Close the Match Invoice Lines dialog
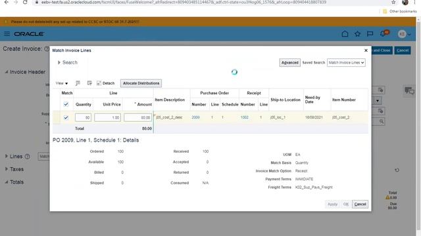The image size is (421, 236). pyautogui.click(x=366, y=50)
